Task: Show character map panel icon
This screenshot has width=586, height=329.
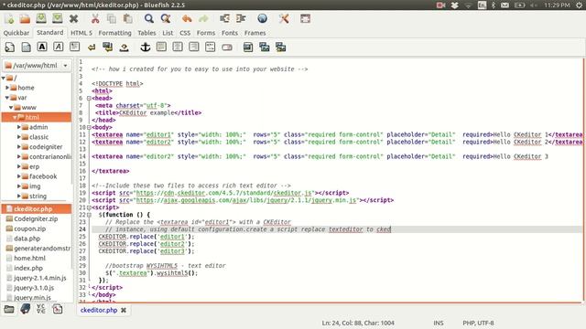Action: click(41, 309)
